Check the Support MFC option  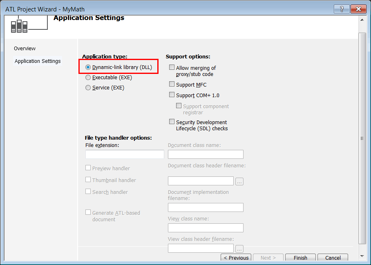172,84
